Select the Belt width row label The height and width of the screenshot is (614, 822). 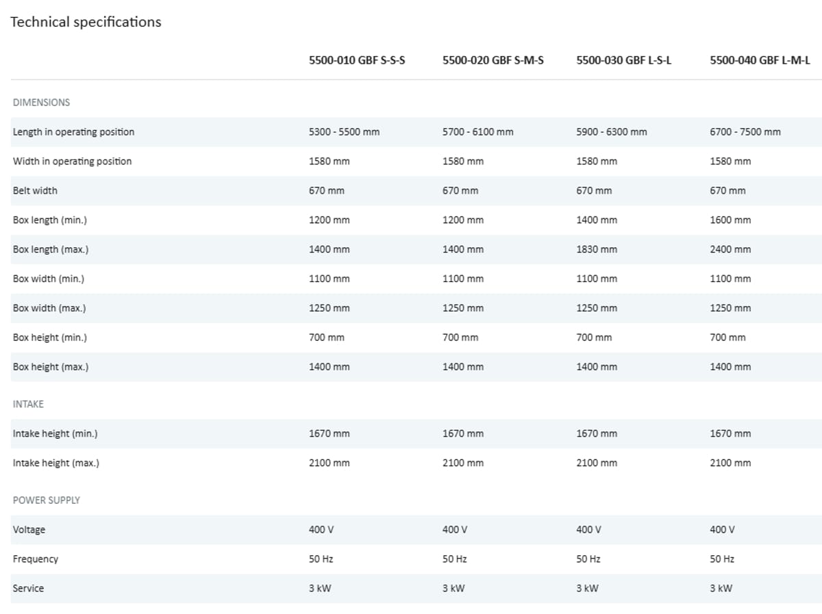(x=35, y=190)
